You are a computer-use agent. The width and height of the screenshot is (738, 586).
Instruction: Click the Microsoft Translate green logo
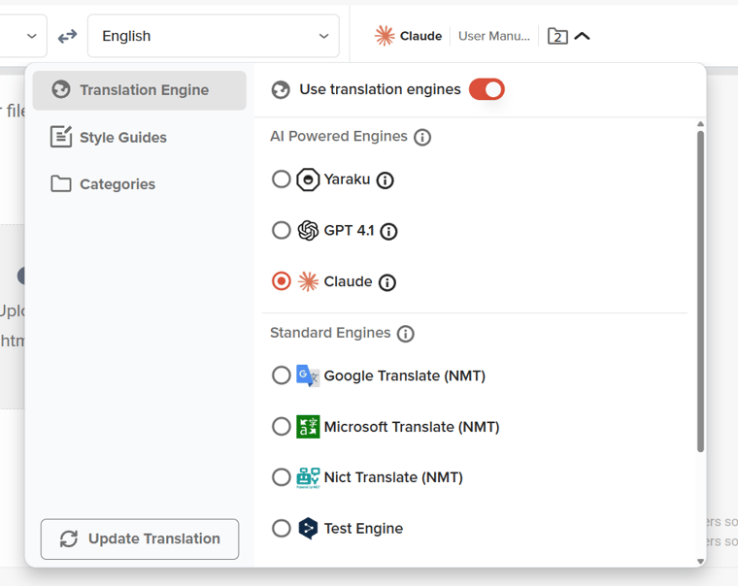pyautogui.click(x=308, y=427)
